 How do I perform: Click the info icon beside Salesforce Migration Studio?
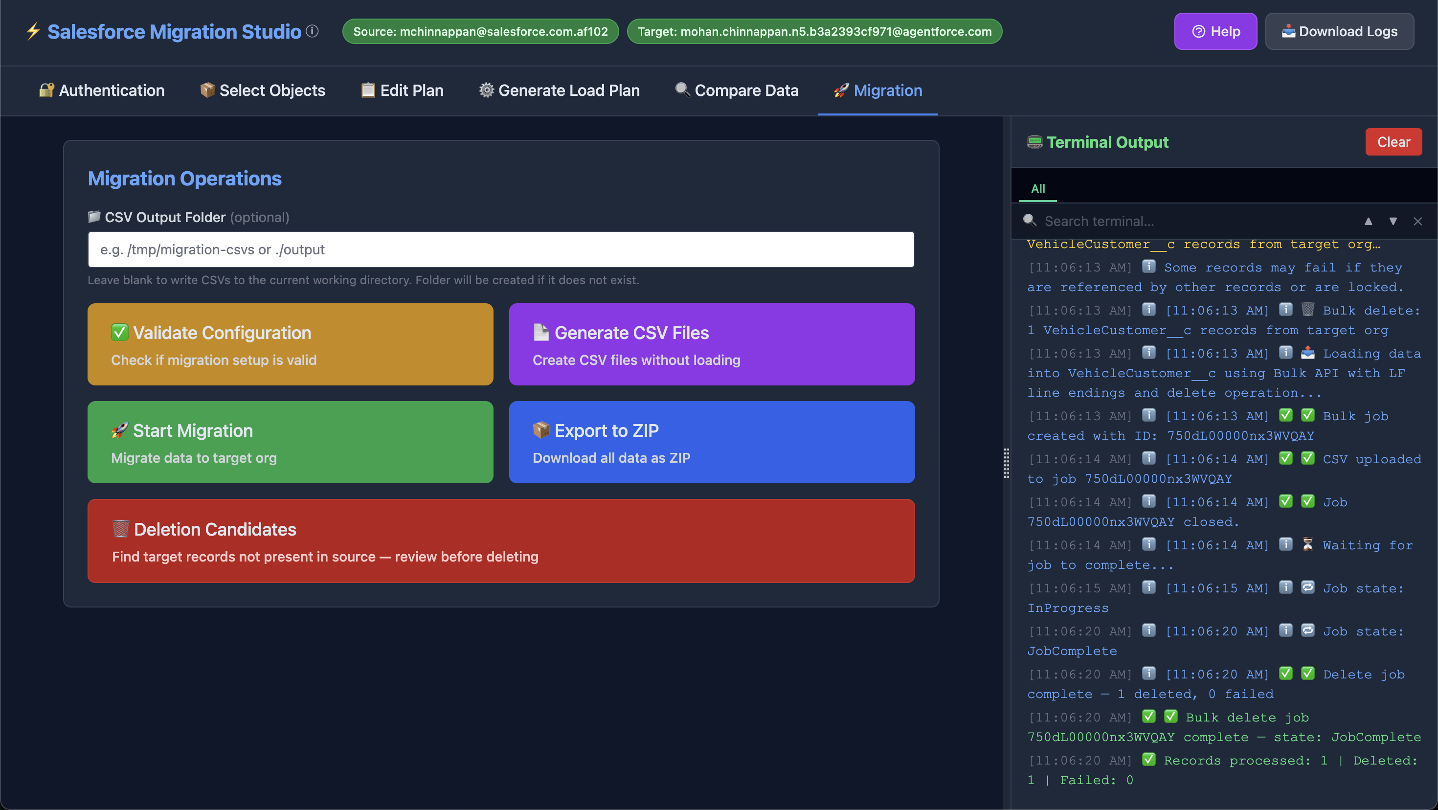click(312, 31)
